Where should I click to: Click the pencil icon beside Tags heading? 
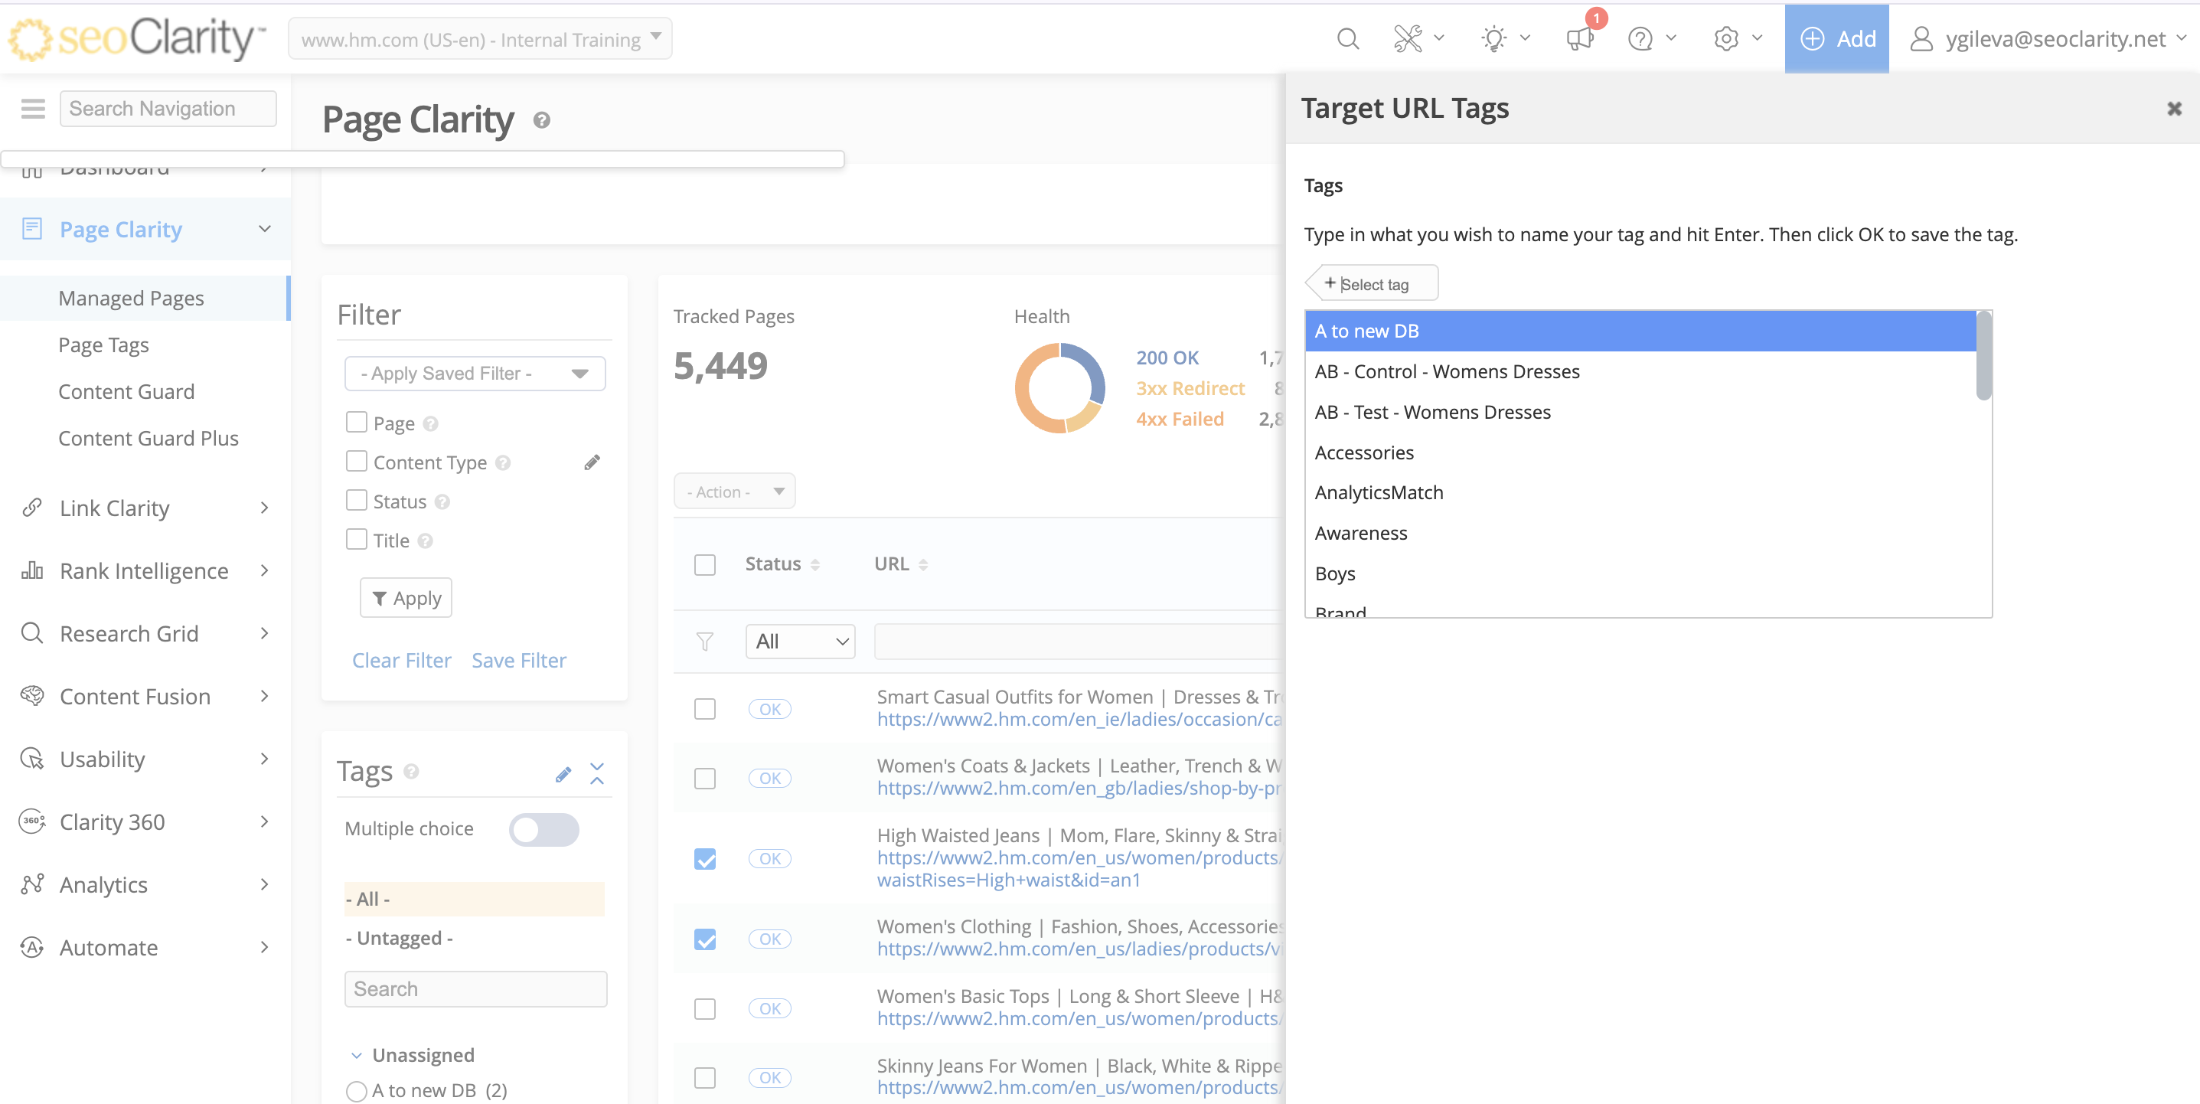(x=563, y=774)
